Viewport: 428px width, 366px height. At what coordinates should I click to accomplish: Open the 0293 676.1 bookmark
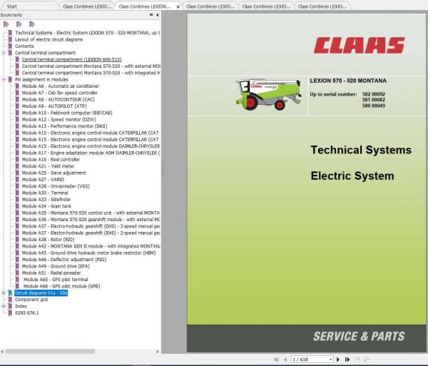(27, 313)
